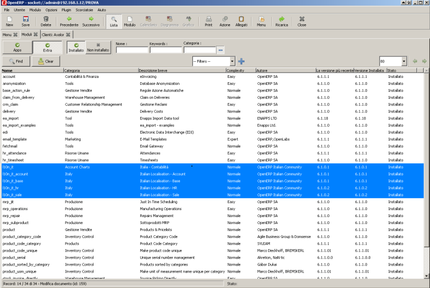Open the Azione toolbar item
The image size is (430, 288).
[225, 21]
